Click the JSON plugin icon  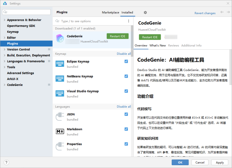(60, 116)
